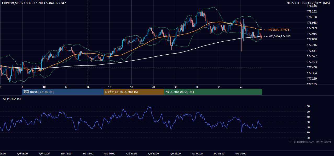The width and height of the screenshot is (334, 156).
Task: Click the 4/7 02:00 timeline label
Action: [219, 154]
